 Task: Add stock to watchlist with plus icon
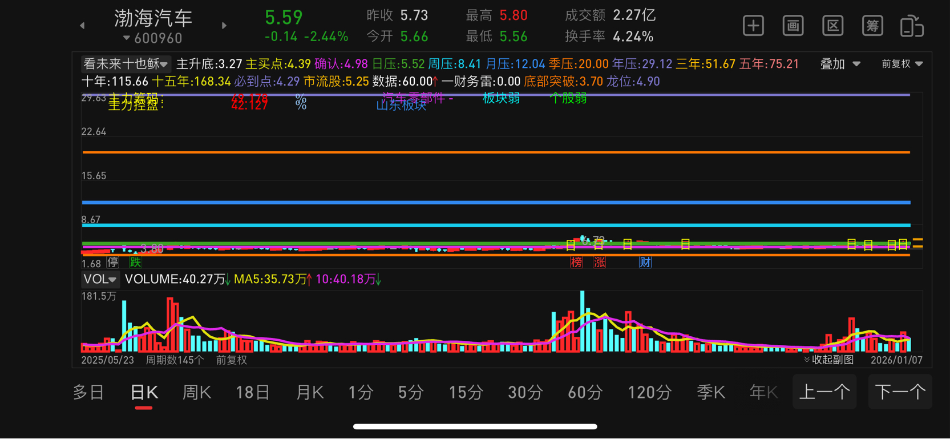(753, 26)
